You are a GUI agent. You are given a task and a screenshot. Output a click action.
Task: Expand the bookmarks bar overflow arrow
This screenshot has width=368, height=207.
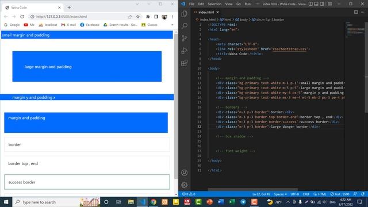(x=172, y=25)
